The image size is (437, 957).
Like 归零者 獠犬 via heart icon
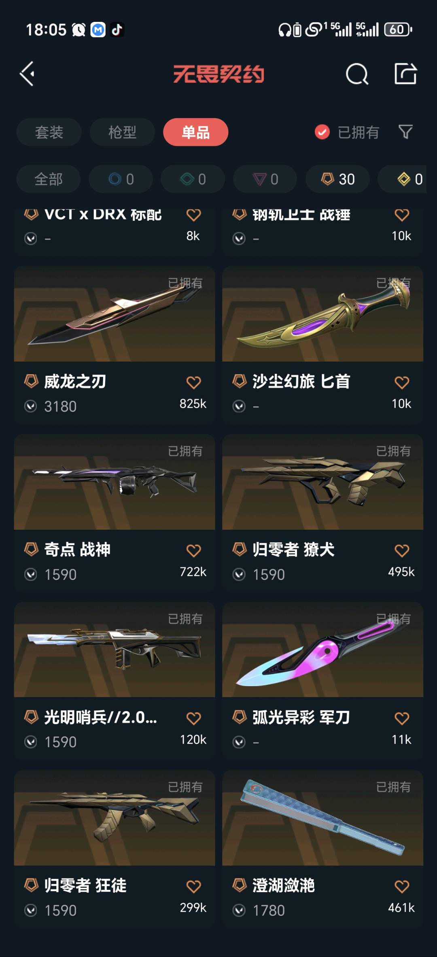coord(402,550)
